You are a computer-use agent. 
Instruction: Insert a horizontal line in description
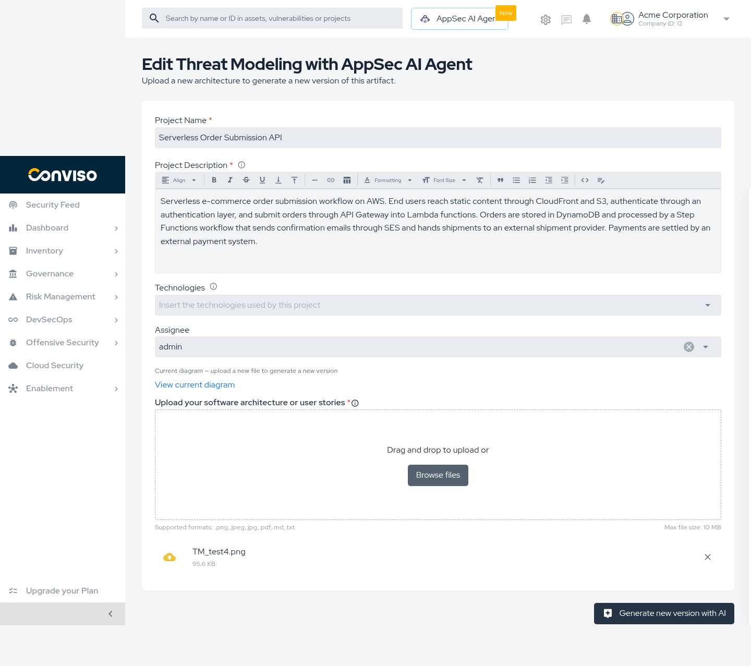click(x=314, y=180)
